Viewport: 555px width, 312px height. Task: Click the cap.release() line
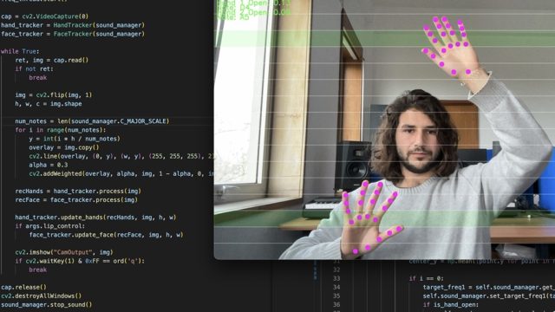[x=23, y=287]
